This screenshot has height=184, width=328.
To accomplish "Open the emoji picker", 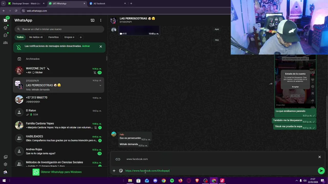I will (x=121, y=171).
